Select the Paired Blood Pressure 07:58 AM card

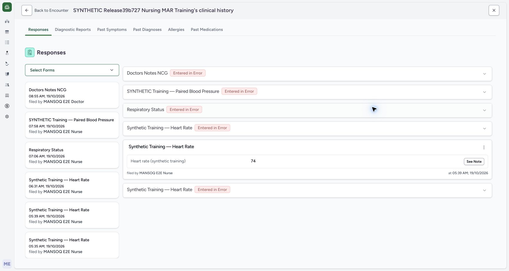click(72, 125)
